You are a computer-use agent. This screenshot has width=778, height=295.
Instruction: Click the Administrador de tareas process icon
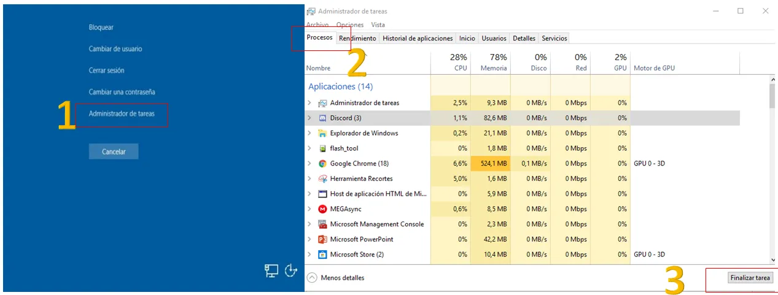tap(322, 103)
